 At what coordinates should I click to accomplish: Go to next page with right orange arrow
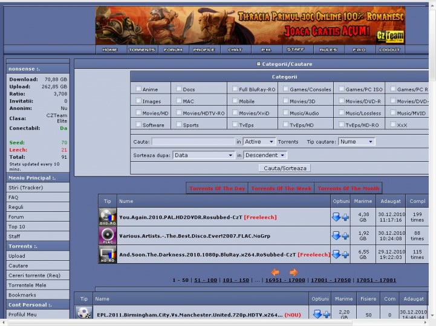click(x=293, y=272)
